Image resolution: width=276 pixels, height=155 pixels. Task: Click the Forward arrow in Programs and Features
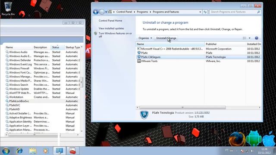pos(102,12)
